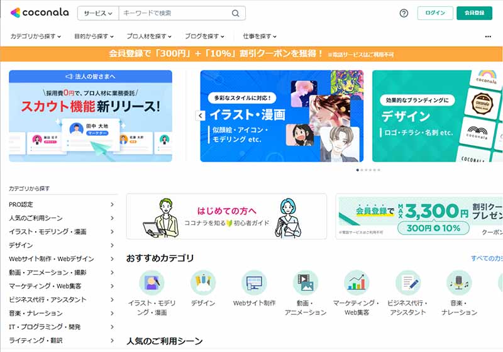The width and height of the screenshot is (503, 352).
Task: Expand プロ人材を探す menu
Action: [x=149, y=36]
